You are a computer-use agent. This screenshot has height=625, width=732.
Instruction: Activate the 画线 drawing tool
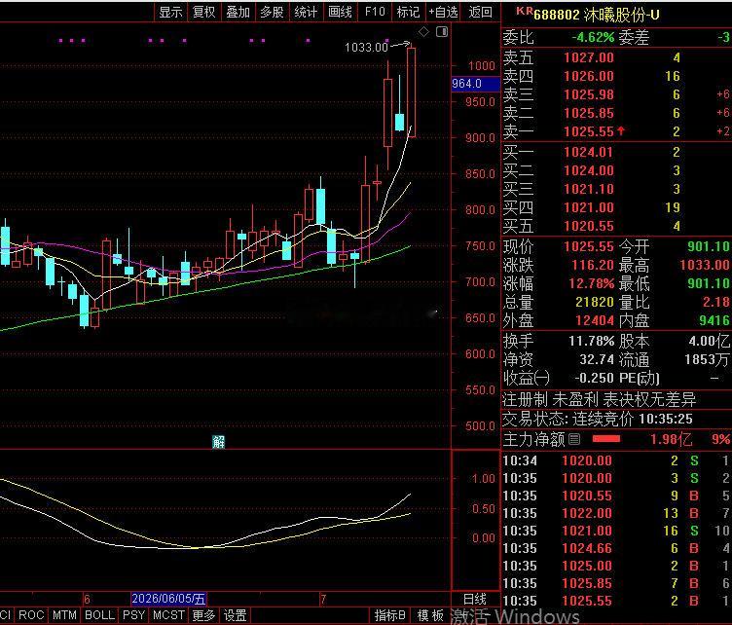pyautogui.click(x=340, y=12)
